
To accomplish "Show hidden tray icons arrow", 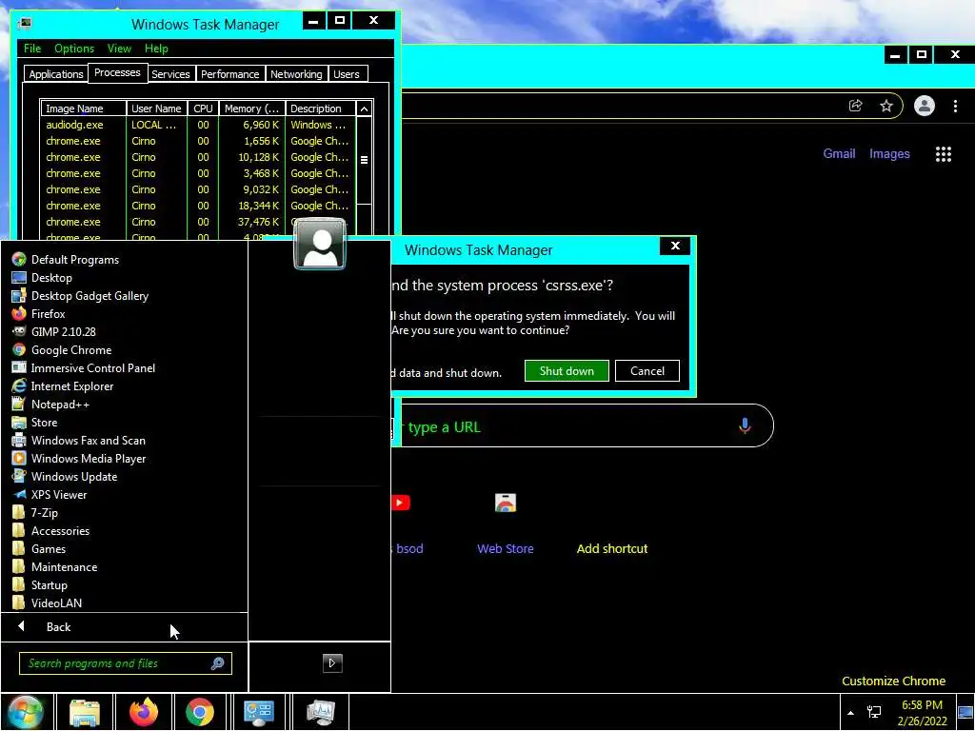I will [x=850, y=712].
